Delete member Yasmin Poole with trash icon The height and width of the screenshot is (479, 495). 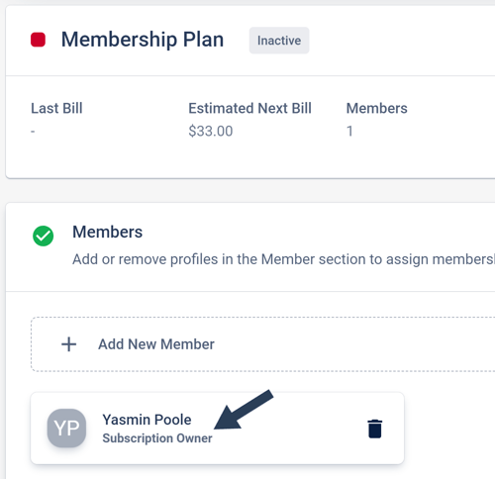click(374, 429)
